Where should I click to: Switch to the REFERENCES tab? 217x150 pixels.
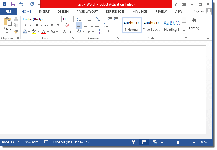click(x=115, y=12)
